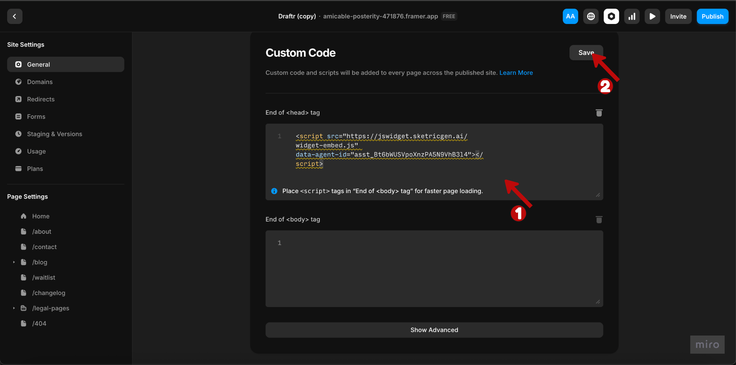Delete the End of body tag code
Image resolution: width=736 pixels, height=365 pixels.
[x=599, y=220]
